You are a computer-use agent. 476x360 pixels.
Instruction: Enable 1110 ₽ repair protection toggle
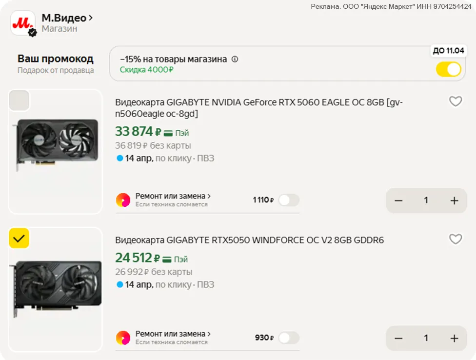click(x=289, y=200)
